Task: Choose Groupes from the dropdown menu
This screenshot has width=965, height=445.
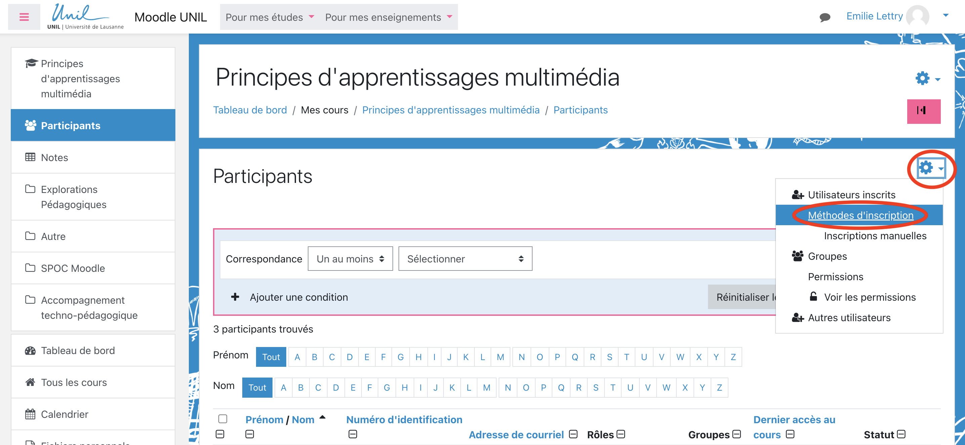Action: pos(827,256)
